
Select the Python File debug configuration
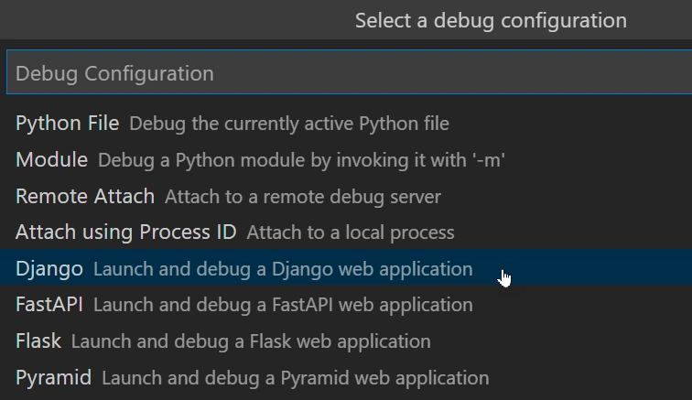[67, 124]
